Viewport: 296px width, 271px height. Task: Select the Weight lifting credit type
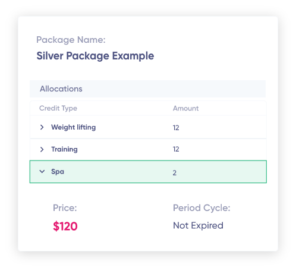74,127
